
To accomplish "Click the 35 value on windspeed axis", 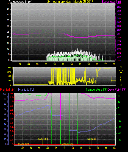I will (x=8, y=20).
